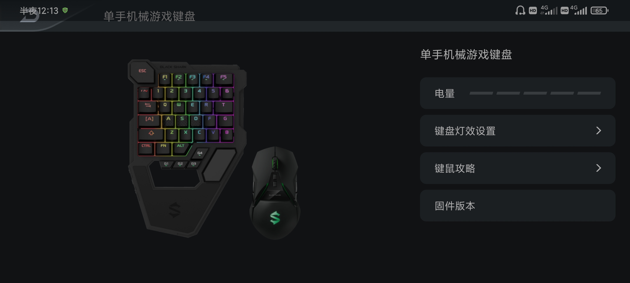Expand the 键鼠攻略 chevron arrow
630x283 pixels.
click(x=598, y=168)
